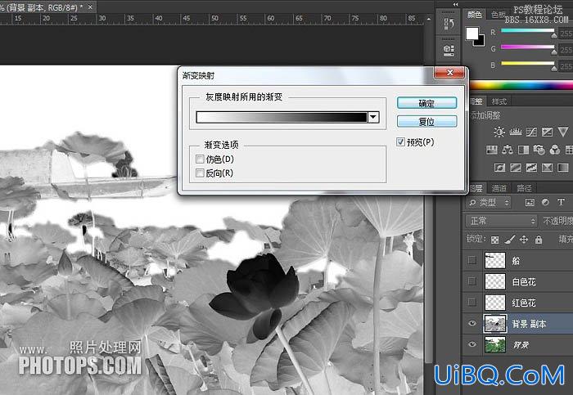Image resolution: width=573 pixels, height=395 pixels.
Task: Add a Channel Mixer adjustment
Action: [555, 150]
